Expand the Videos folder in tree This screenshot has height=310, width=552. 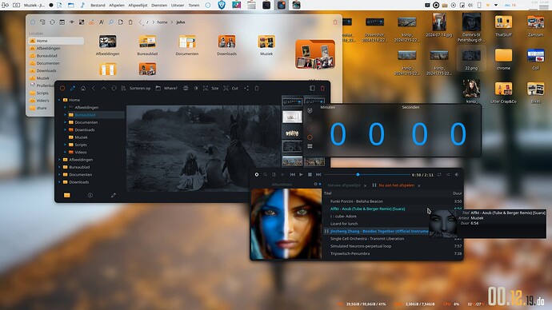click(x=65, y=152)
